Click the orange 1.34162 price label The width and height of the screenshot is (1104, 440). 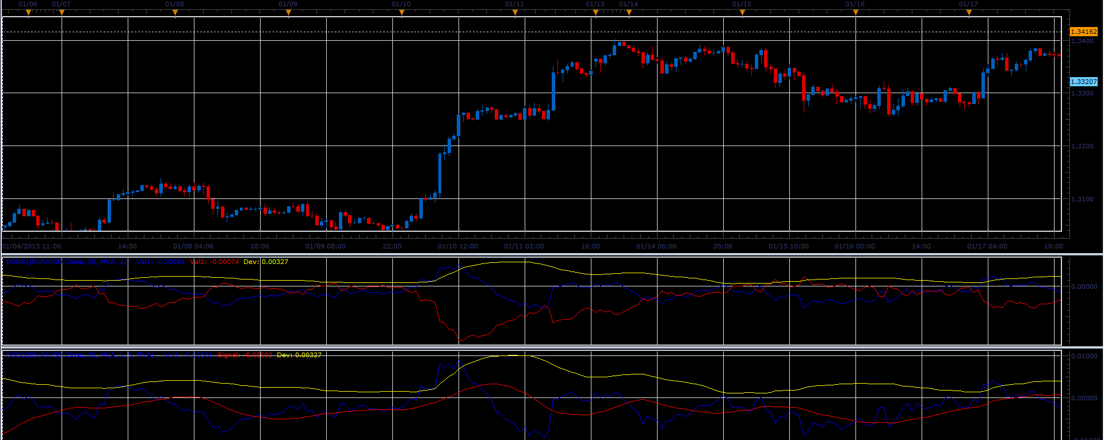point(1083,32)
